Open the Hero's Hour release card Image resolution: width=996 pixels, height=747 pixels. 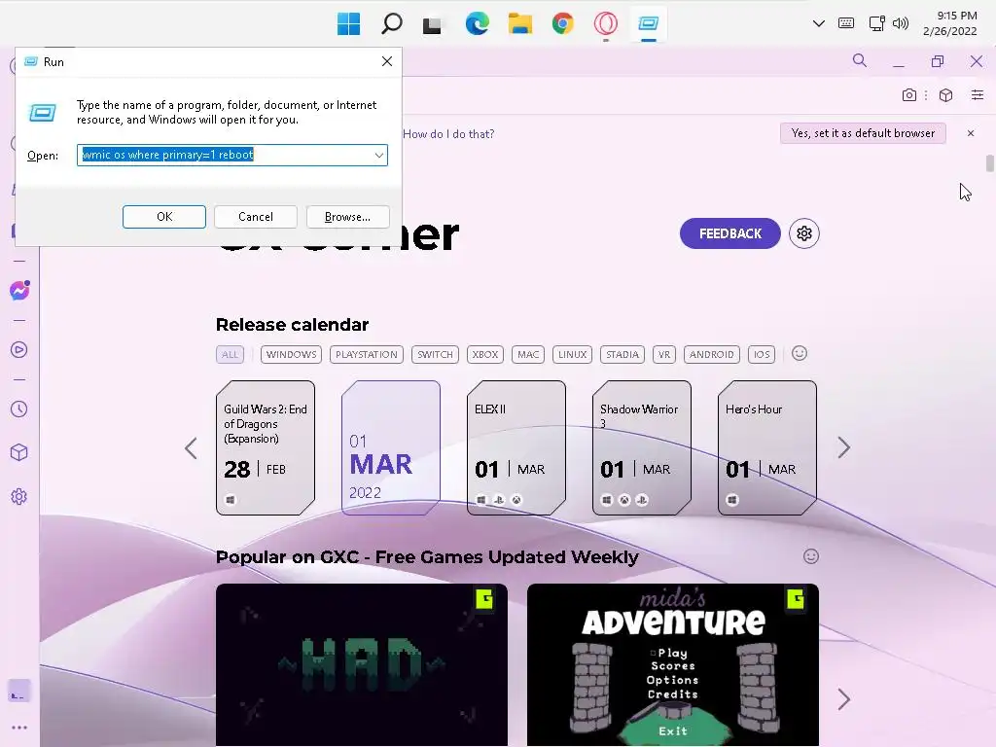coord(767,447)
